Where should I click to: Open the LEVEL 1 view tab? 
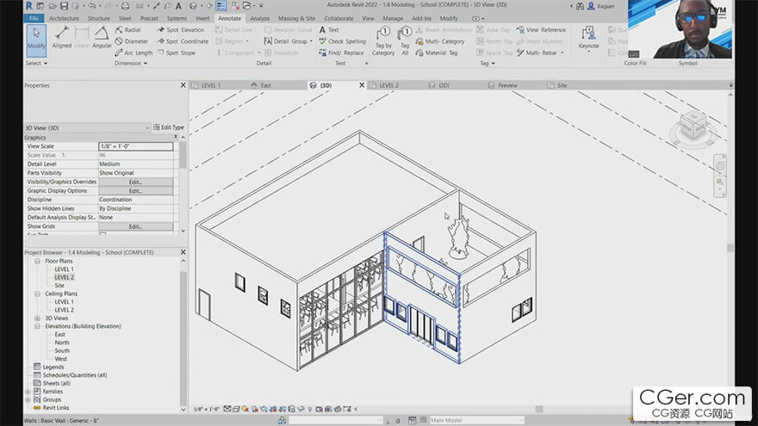(209, 85)
